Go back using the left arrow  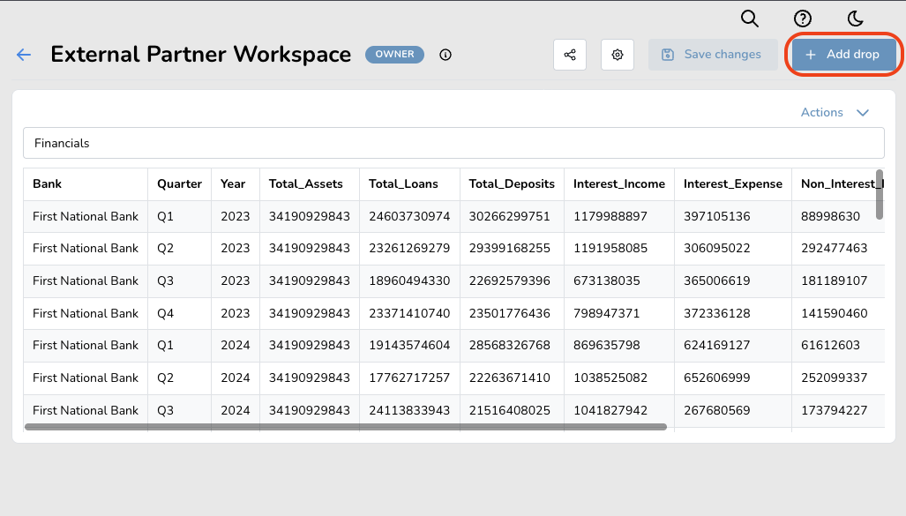[x=24, y=55]
